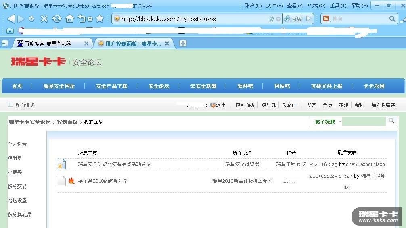Open 积分交易 in the sidebar
Viewport: 406px width, 228px height.
click(17, 187)
